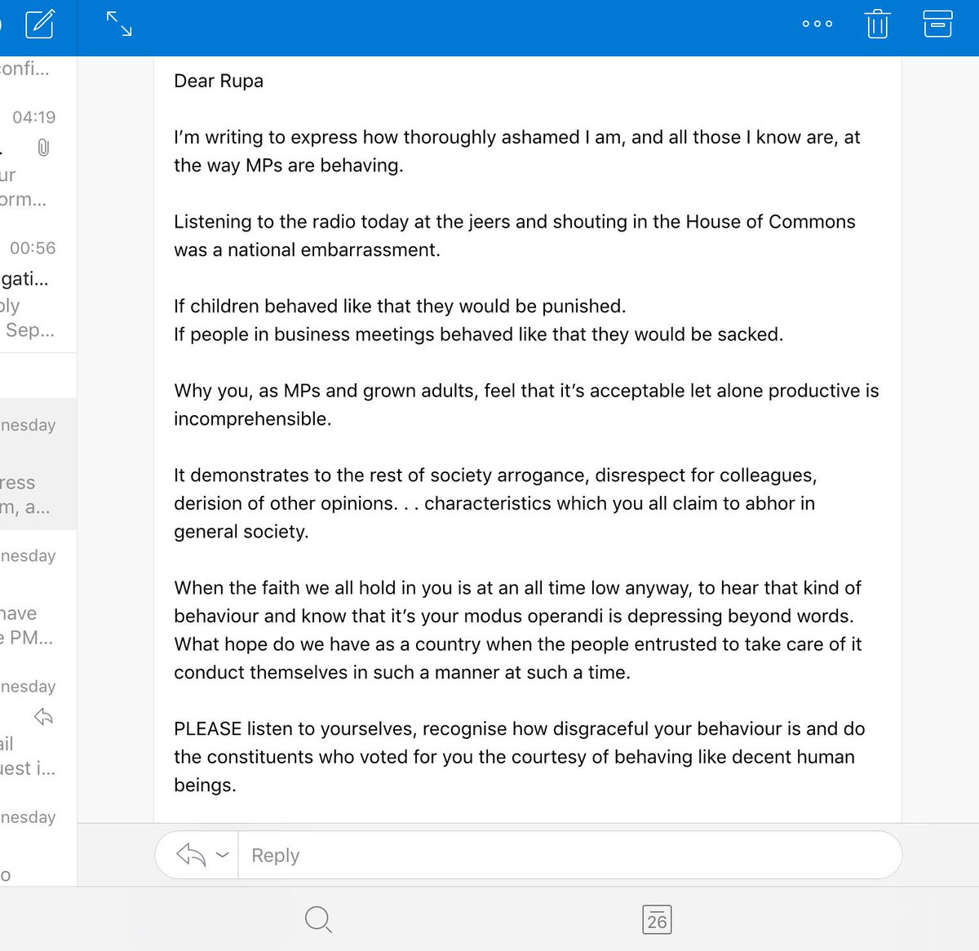Click into the Reply text field
The height and width of the screenshot is (951, 979).
569,855
